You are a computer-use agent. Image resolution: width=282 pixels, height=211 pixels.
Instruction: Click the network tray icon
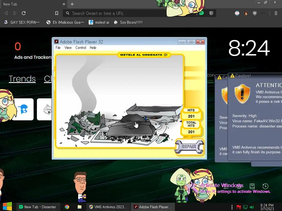(x=245, y=207)
